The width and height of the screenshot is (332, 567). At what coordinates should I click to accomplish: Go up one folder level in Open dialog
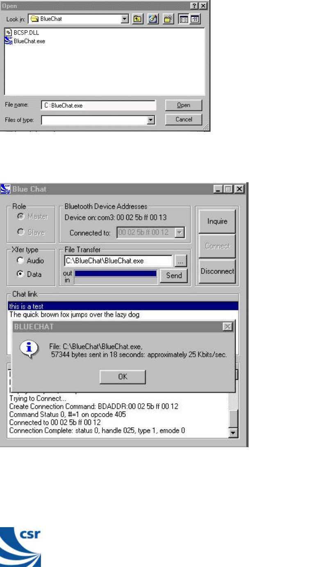click(138, 19)
